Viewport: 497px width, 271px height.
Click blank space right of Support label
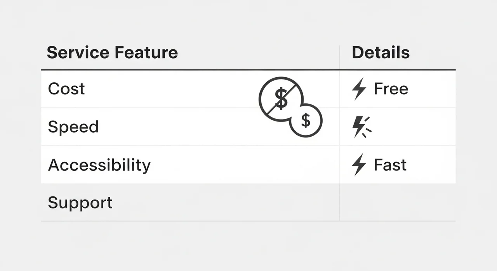225,203
